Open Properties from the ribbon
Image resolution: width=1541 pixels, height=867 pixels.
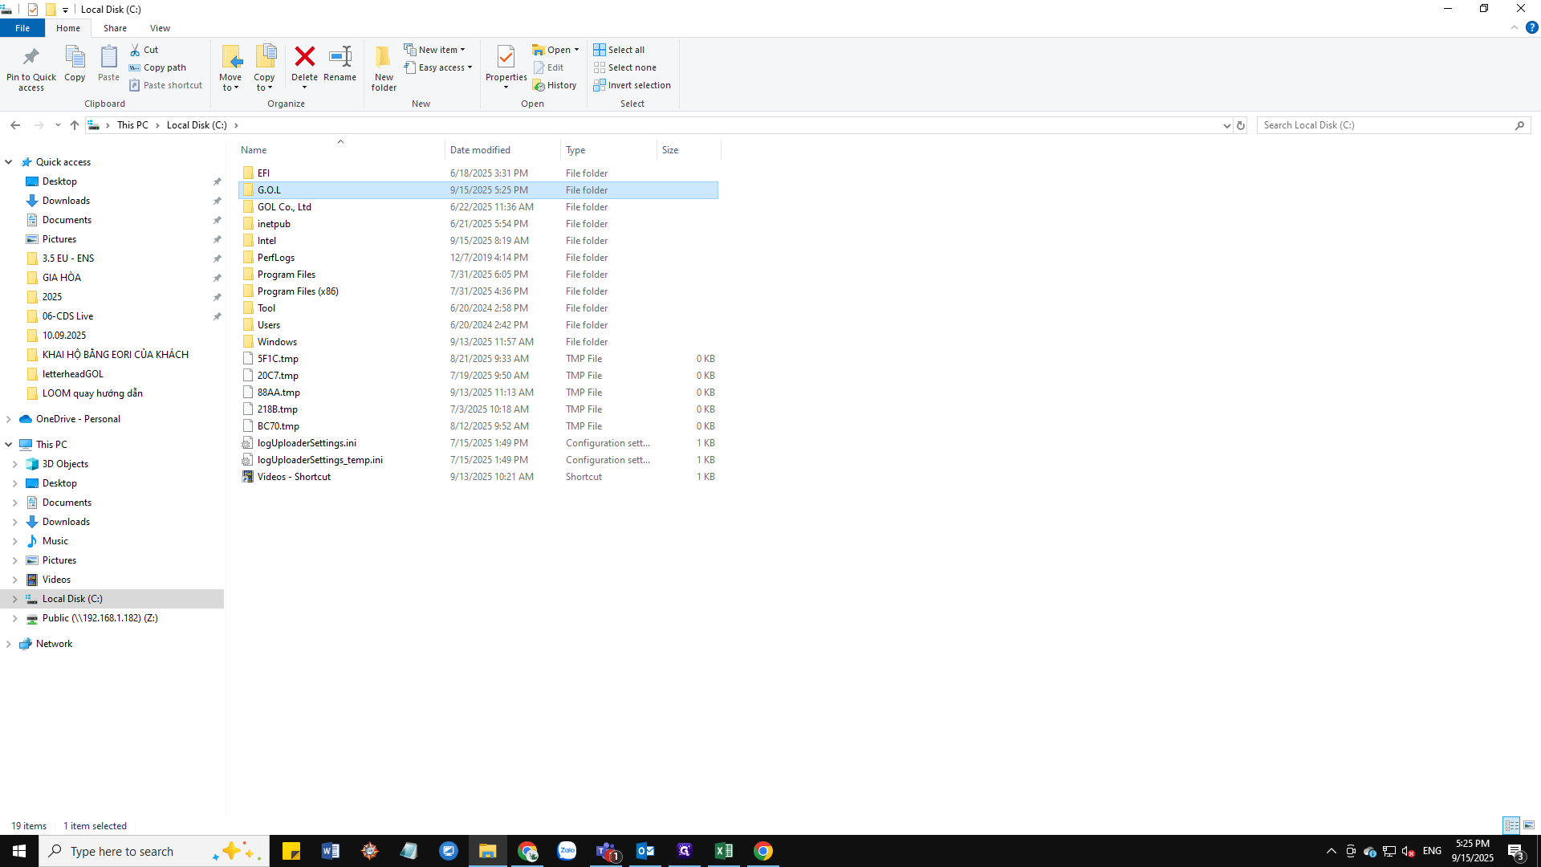(506, 61)
